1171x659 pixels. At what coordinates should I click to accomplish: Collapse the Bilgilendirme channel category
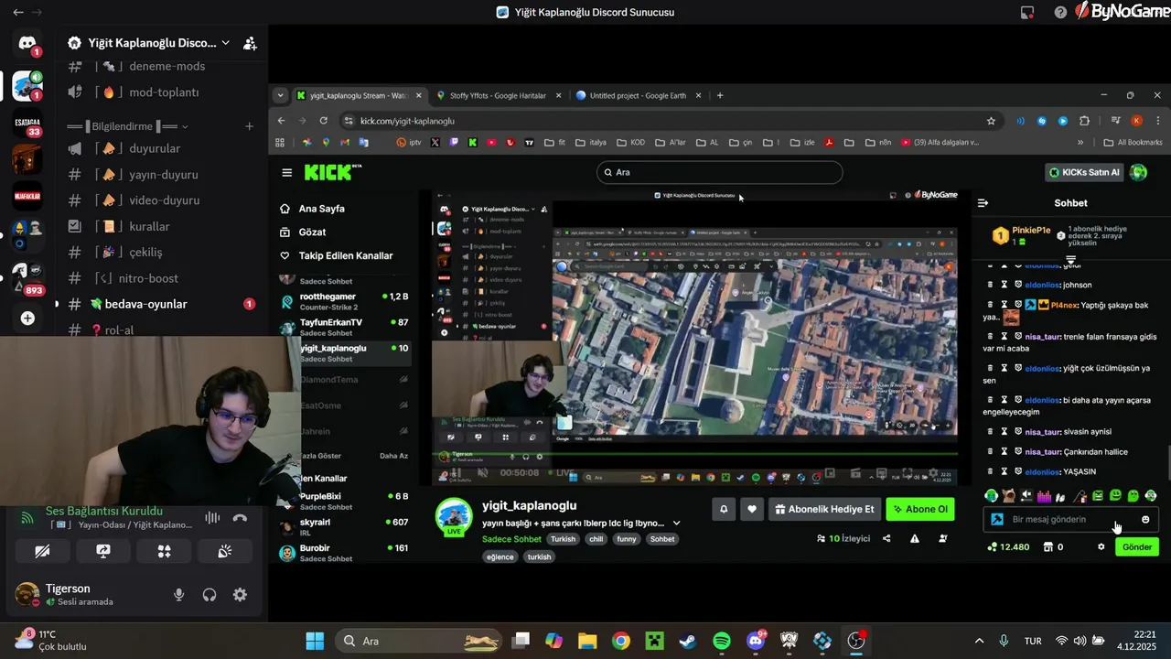click(128, 126)
